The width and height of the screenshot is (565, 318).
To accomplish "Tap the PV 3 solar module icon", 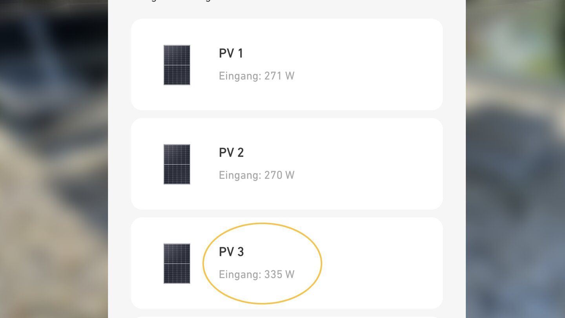I will (177, 263).
